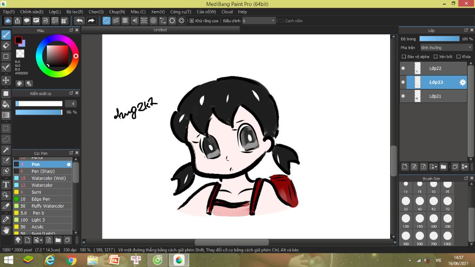The width and height of the screenshot is (475, 267).
Task: Toggle visibility of Lớp22 layer
Action: (403, 69)
